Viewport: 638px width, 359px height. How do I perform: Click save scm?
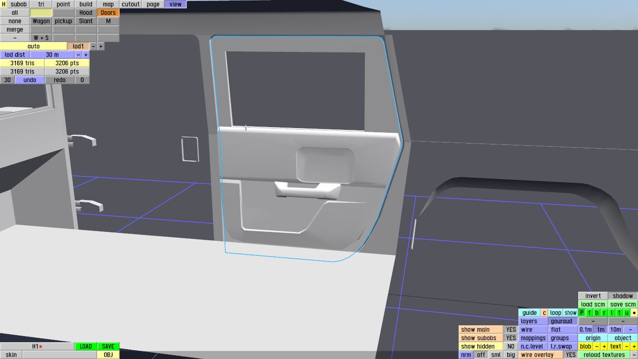coord(623,304)
